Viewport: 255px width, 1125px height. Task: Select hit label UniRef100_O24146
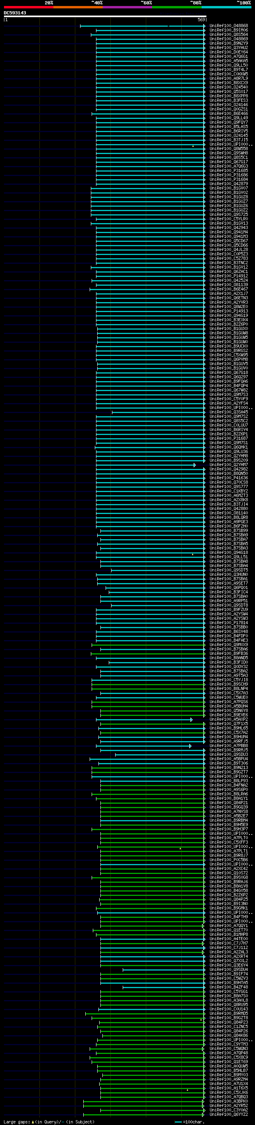point(229,105)
